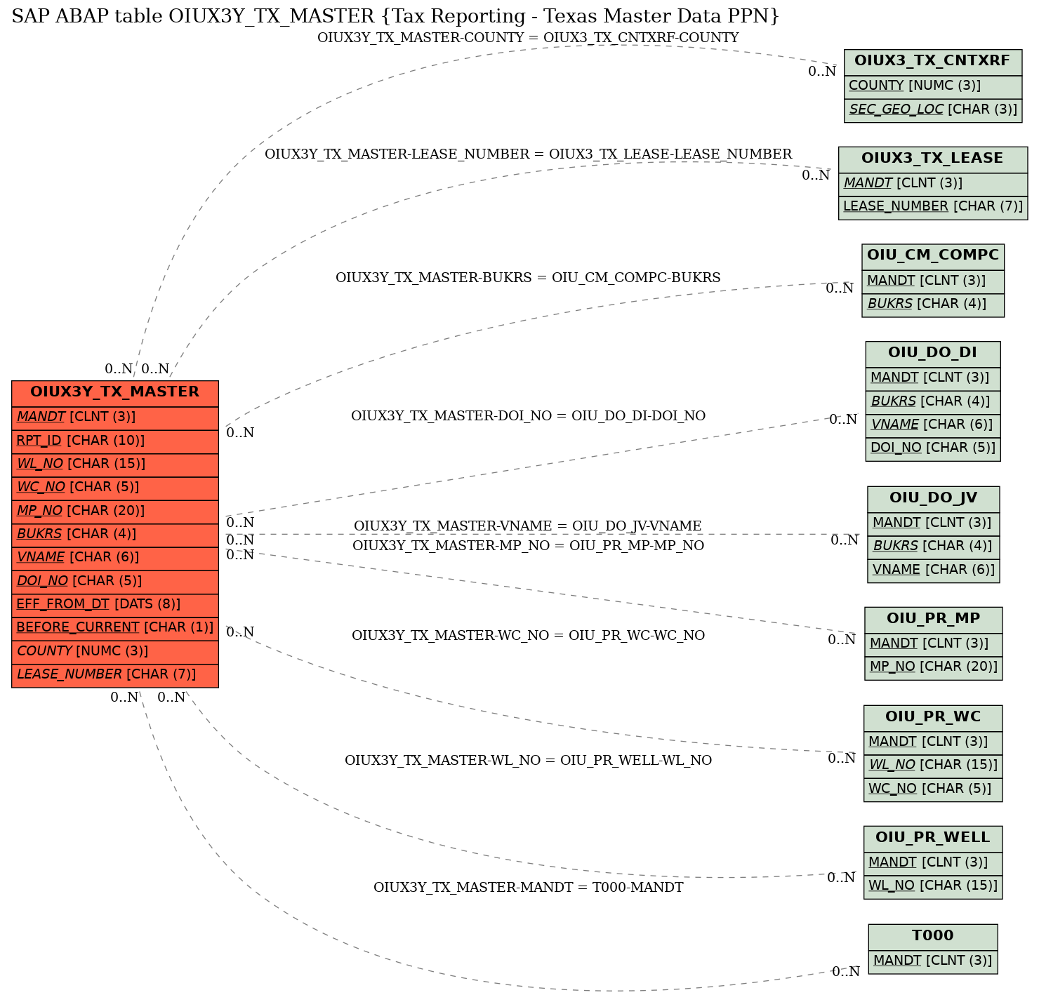Select MP_NO field in OIU_PR_MP
Image resolution: width=1039 pixels, height=995 pixels.
[x=933, y=667]
